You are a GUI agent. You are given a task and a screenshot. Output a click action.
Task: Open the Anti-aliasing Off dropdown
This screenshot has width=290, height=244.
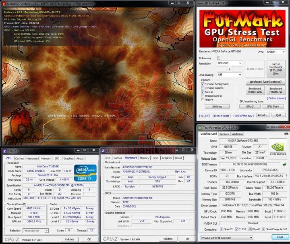click(x=229, y=75)
